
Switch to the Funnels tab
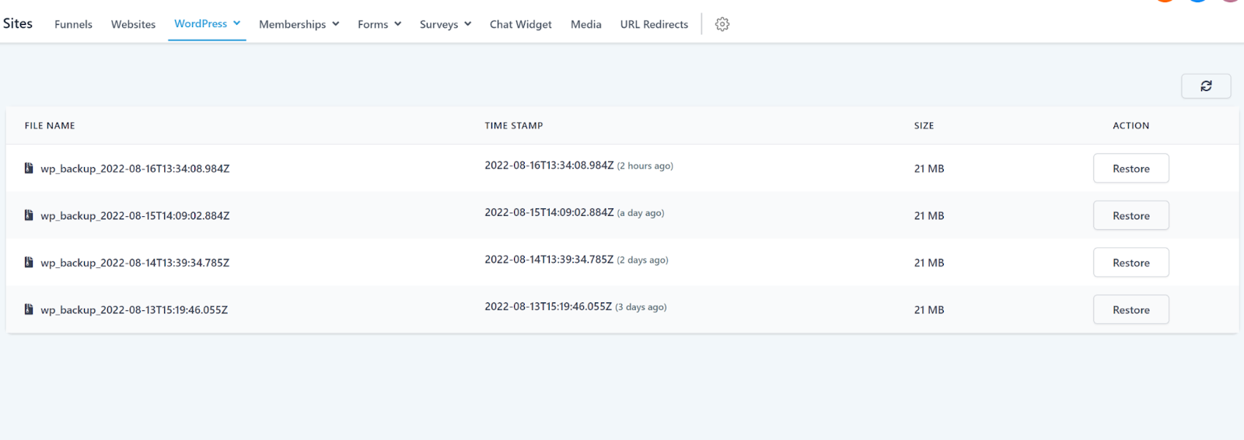click(73, 24)
